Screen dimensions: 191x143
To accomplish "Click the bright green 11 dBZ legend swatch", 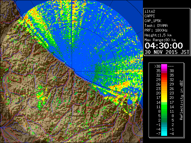I will pyautogui.click(x=164, y=107).
